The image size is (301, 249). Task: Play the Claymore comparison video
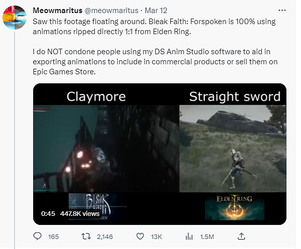tap(106, 149)
